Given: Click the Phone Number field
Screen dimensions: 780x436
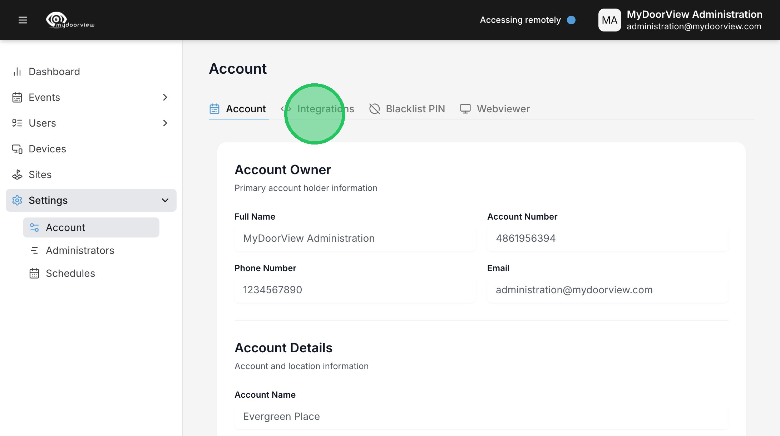Looking at the screenshot, I should (355, 290).
